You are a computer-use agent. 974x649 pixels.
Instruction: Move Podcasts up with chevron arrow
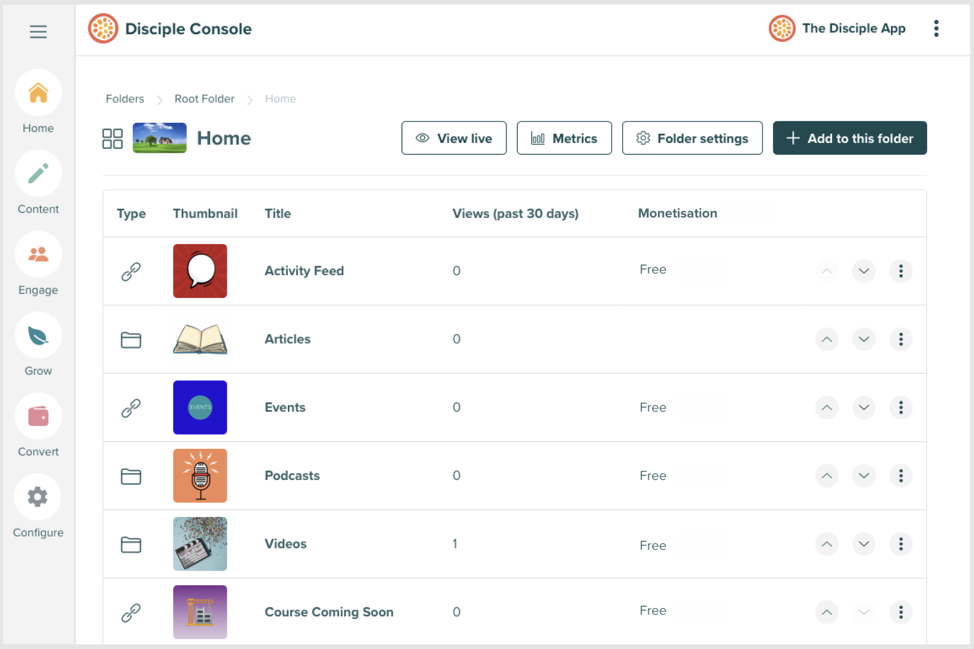click(827, 476)
